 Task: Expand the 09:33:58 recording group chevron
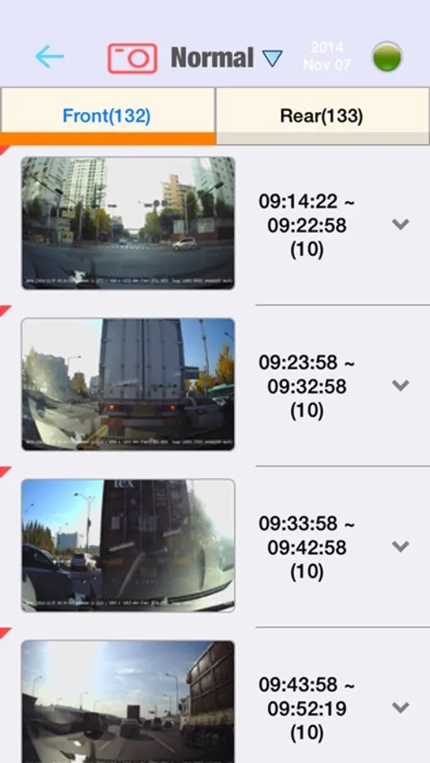pos(400,547)
